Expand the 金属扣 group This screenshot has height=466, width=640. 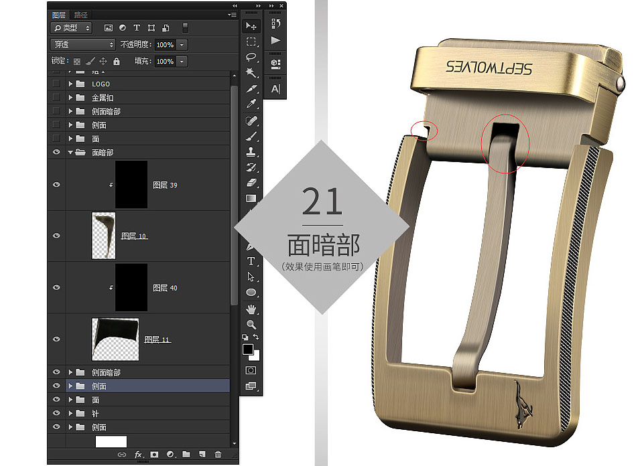click(x=70, y=98)
